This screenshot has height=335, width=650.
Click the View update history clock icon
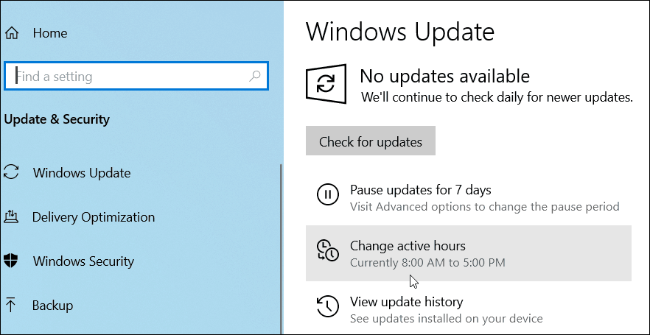pos(327,306)
